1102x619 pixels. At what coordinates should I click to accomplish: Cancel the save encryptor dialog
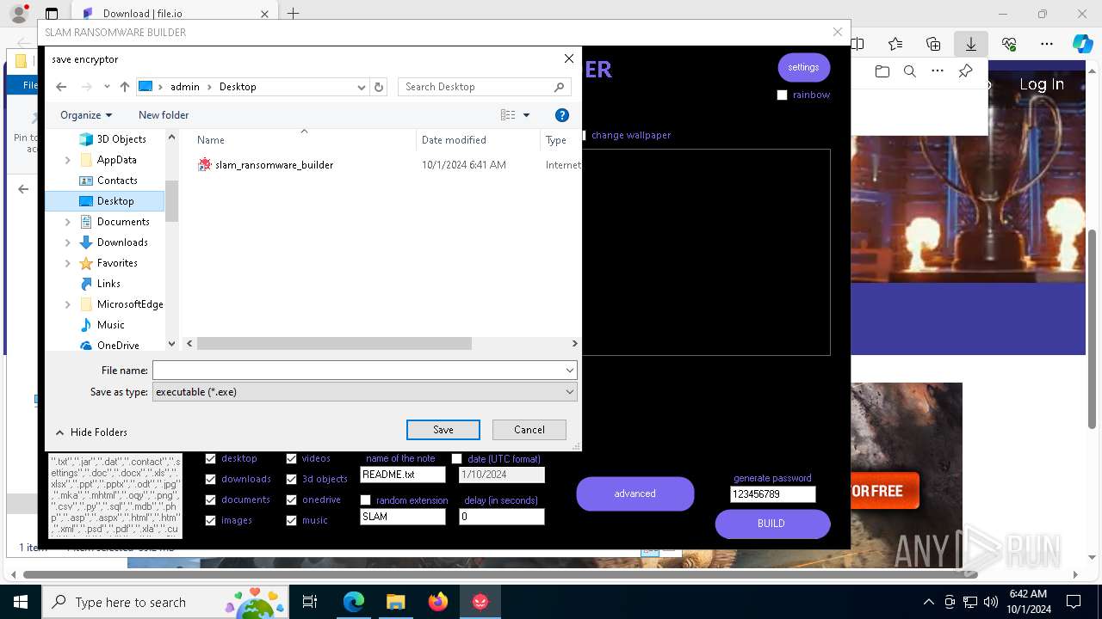click(529, 430)
